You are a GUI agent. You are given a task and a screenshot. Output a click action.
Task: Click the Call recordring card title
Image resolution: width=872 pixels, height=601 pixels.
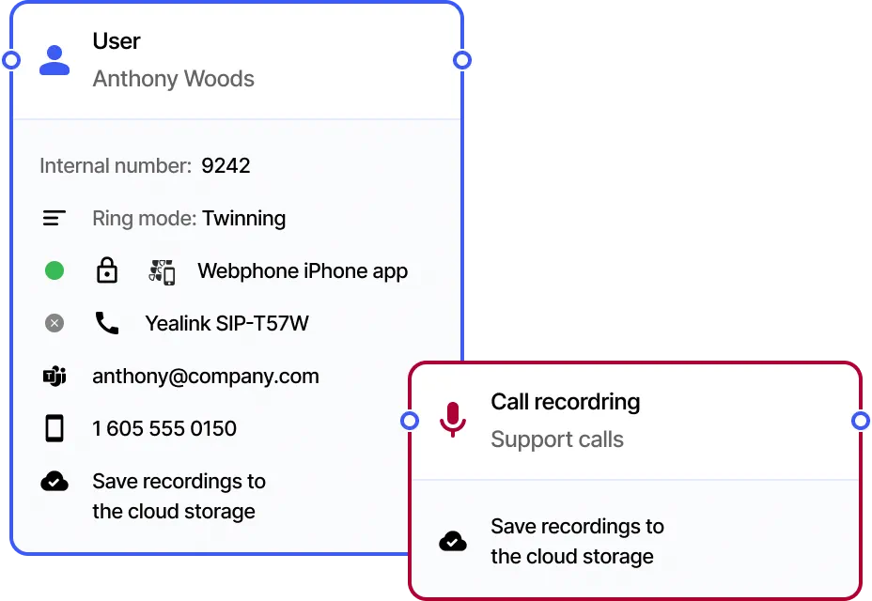pyautogui.click(x=566, y=402)
